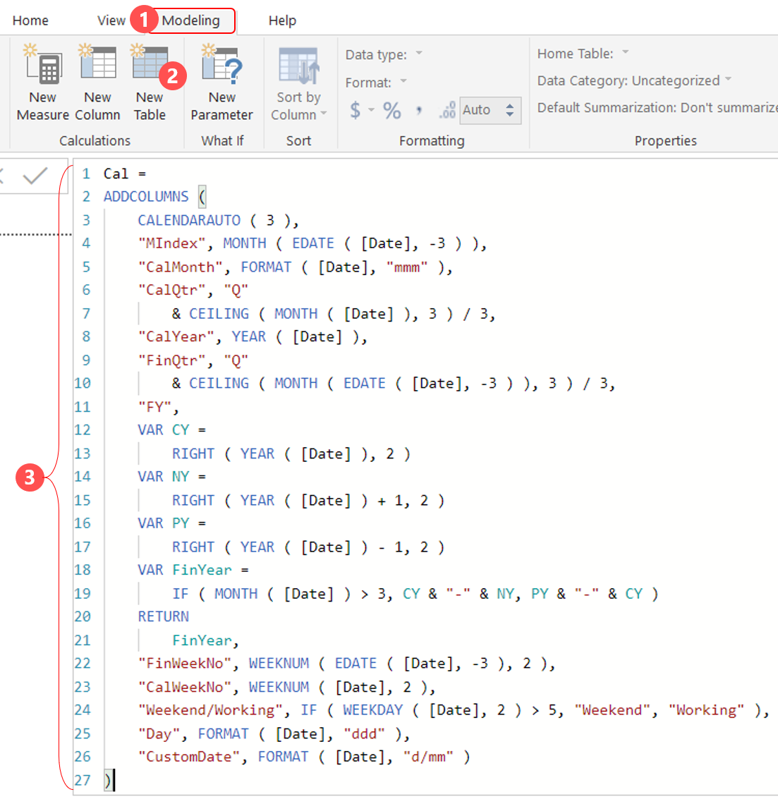778x804 pixels.
Task: Adjust decimal places Auto stepper
Action: point(510,110)
